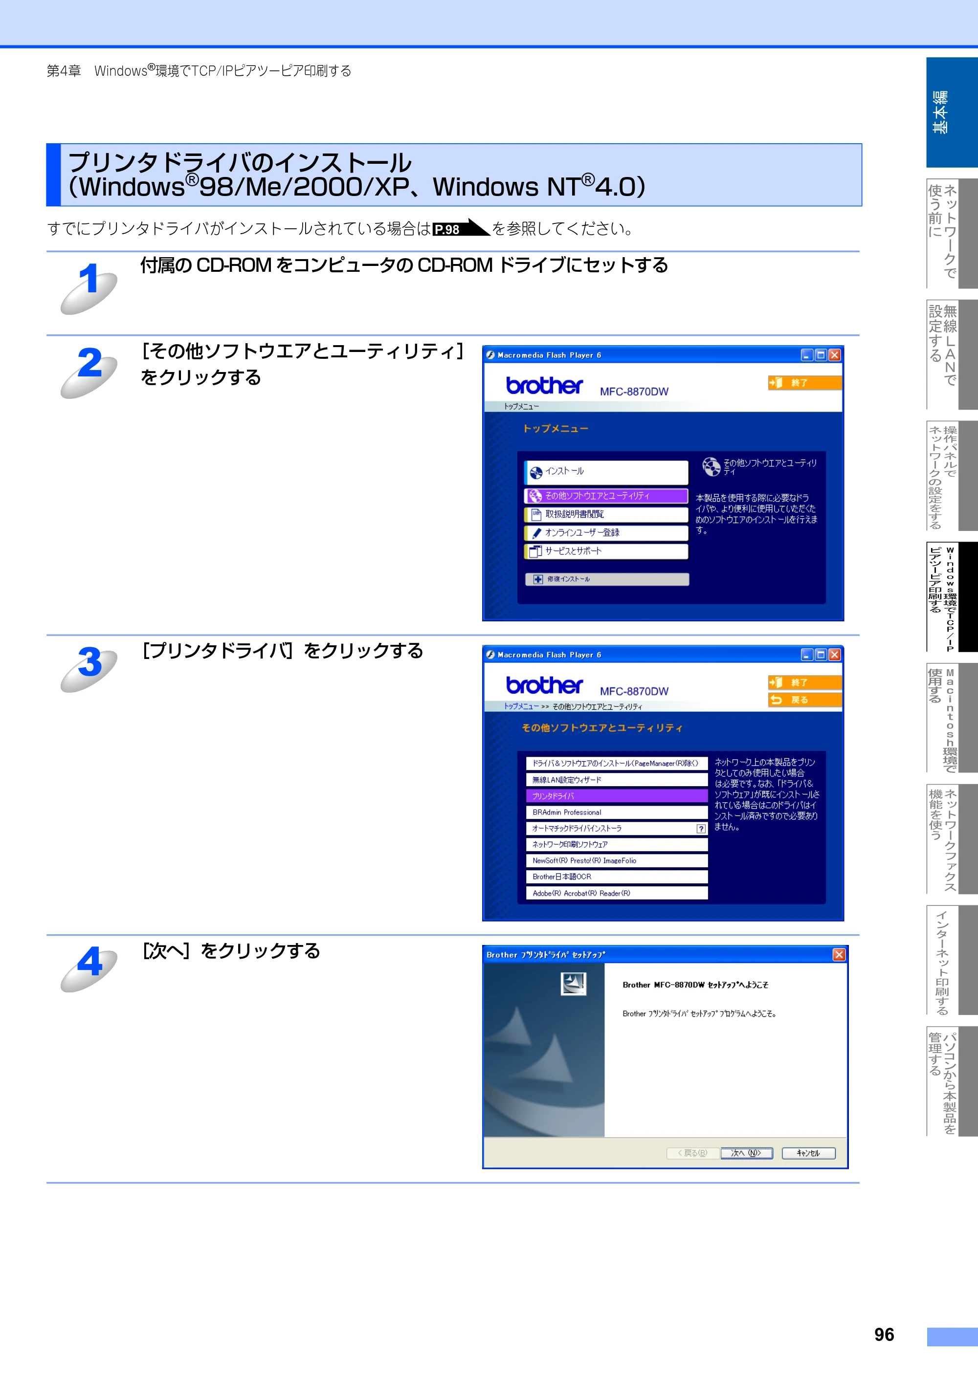Select the highlighted プリンタドライバ item
The image size is (978, 1384).
[x=616, y=796]
